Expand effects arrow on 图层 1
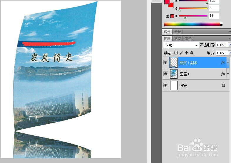The width and height of the screenshot is (231, 163). [x=228, y=74]
